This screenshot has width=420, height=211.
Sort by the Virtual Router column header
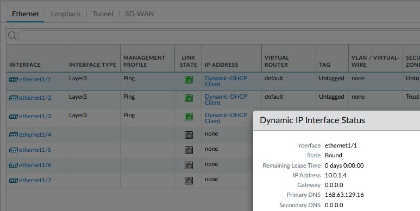[x=277, y=61]
